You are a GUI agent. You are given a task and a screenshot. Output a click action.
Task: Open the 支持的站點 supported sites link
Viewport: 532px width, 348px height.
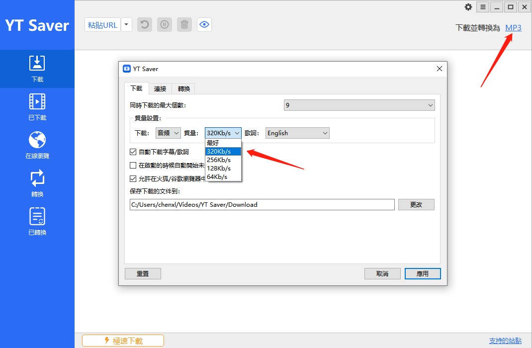505,341
